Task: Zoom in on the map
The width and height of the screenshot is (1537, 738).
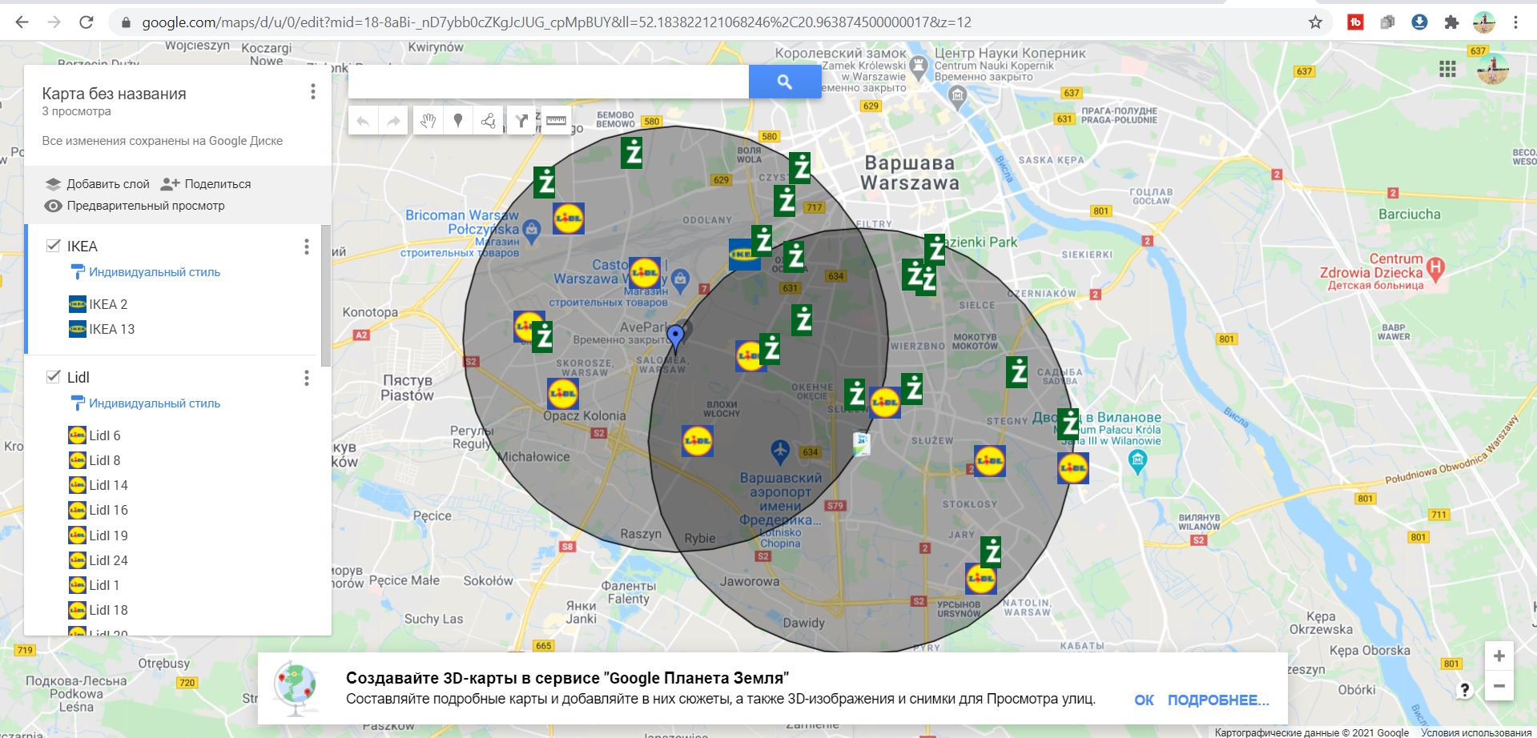Action: coord(1499,656)
